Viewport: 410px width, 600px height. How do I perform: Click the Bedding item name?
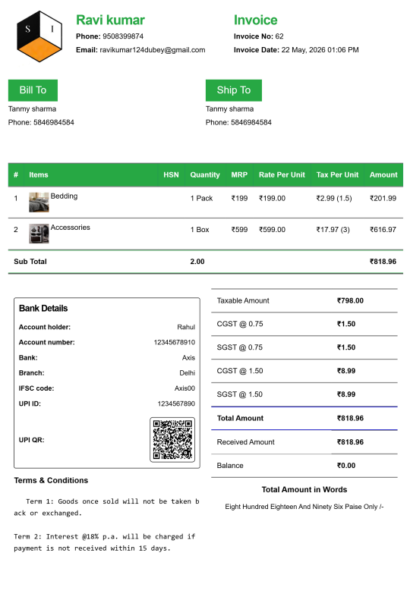(64, 196)
